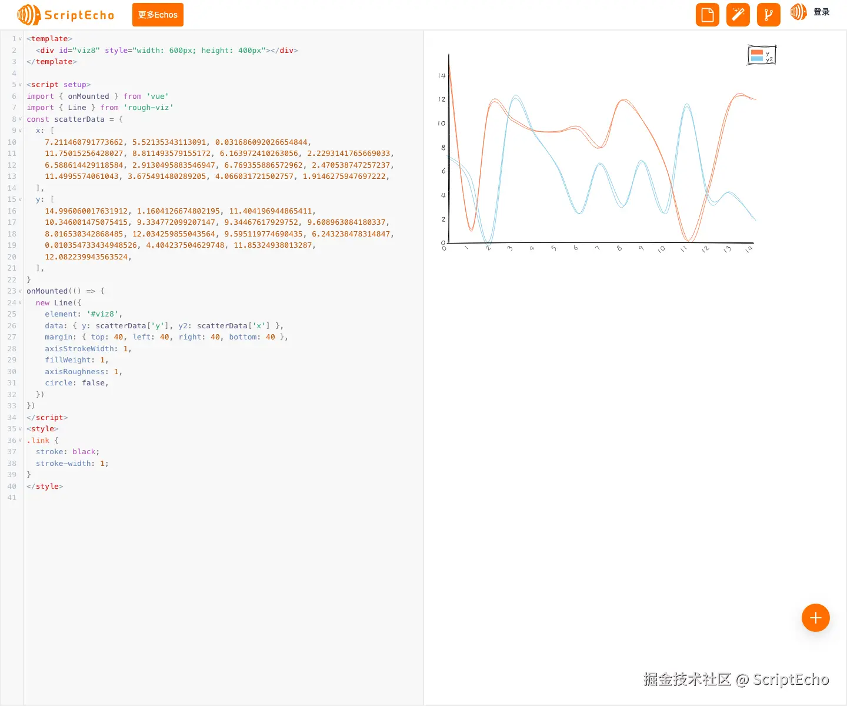
Task: Click the text axisRoughness: 1
Action: point(82,372)
